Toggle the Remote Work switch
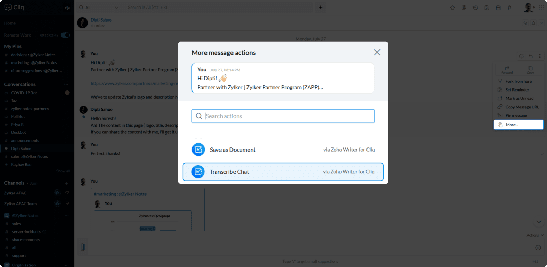 pos(65,35)
